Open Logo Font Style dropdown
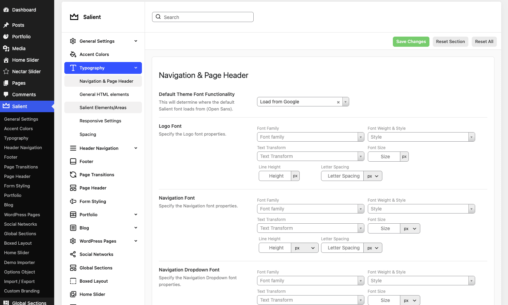Image resolution: width=508 pixels, height=305 pixels. 421,137
